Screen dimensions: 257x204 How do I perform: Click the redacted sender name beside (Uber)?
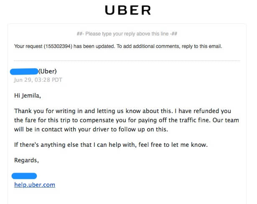point(24,71)
